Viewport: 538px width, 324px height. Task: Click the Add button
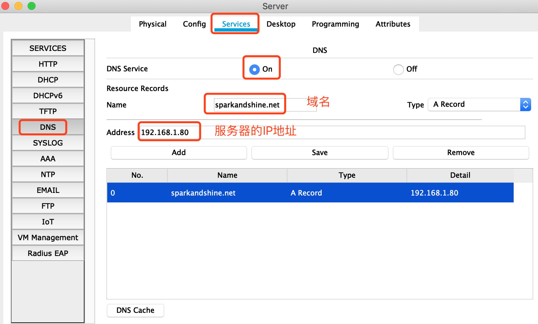[x=179, y=152]
